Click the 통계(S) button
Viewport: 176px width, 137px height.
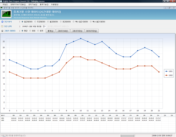pos(51,31)
